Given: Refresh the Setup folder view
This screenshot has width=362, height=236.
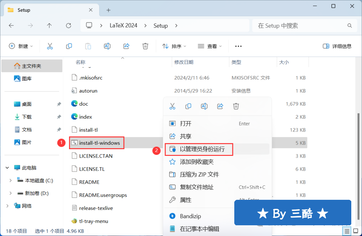Looking at the screenshot, I should click(x=69, y=25).
